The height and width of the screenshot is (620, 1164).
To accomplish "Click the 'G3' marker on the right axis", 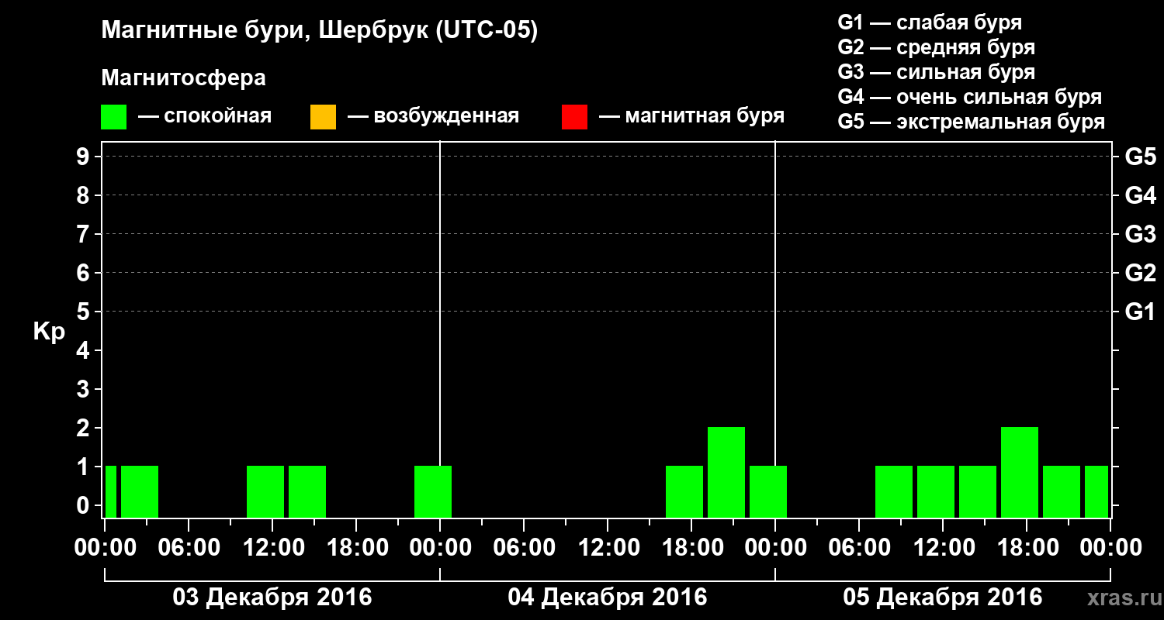I will point(1140,234).
